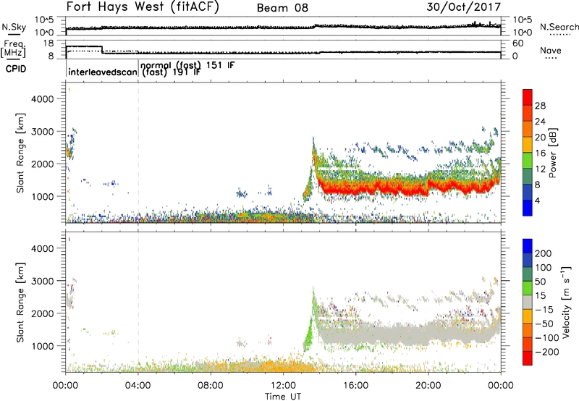Click the '08:00' time axis label
This screenshot has height=401, width=579.
(x=211, y=386)
